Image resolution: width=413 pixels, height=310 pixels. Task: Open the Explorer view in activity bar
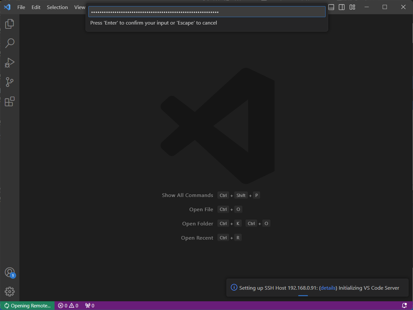(x=10, y=24)
